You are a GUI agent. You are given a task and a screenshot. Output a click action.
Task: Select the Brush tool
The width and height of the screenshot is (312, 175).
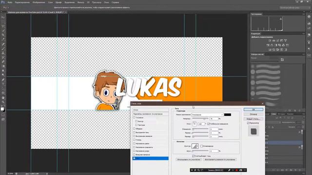click(x=3, y=49)
